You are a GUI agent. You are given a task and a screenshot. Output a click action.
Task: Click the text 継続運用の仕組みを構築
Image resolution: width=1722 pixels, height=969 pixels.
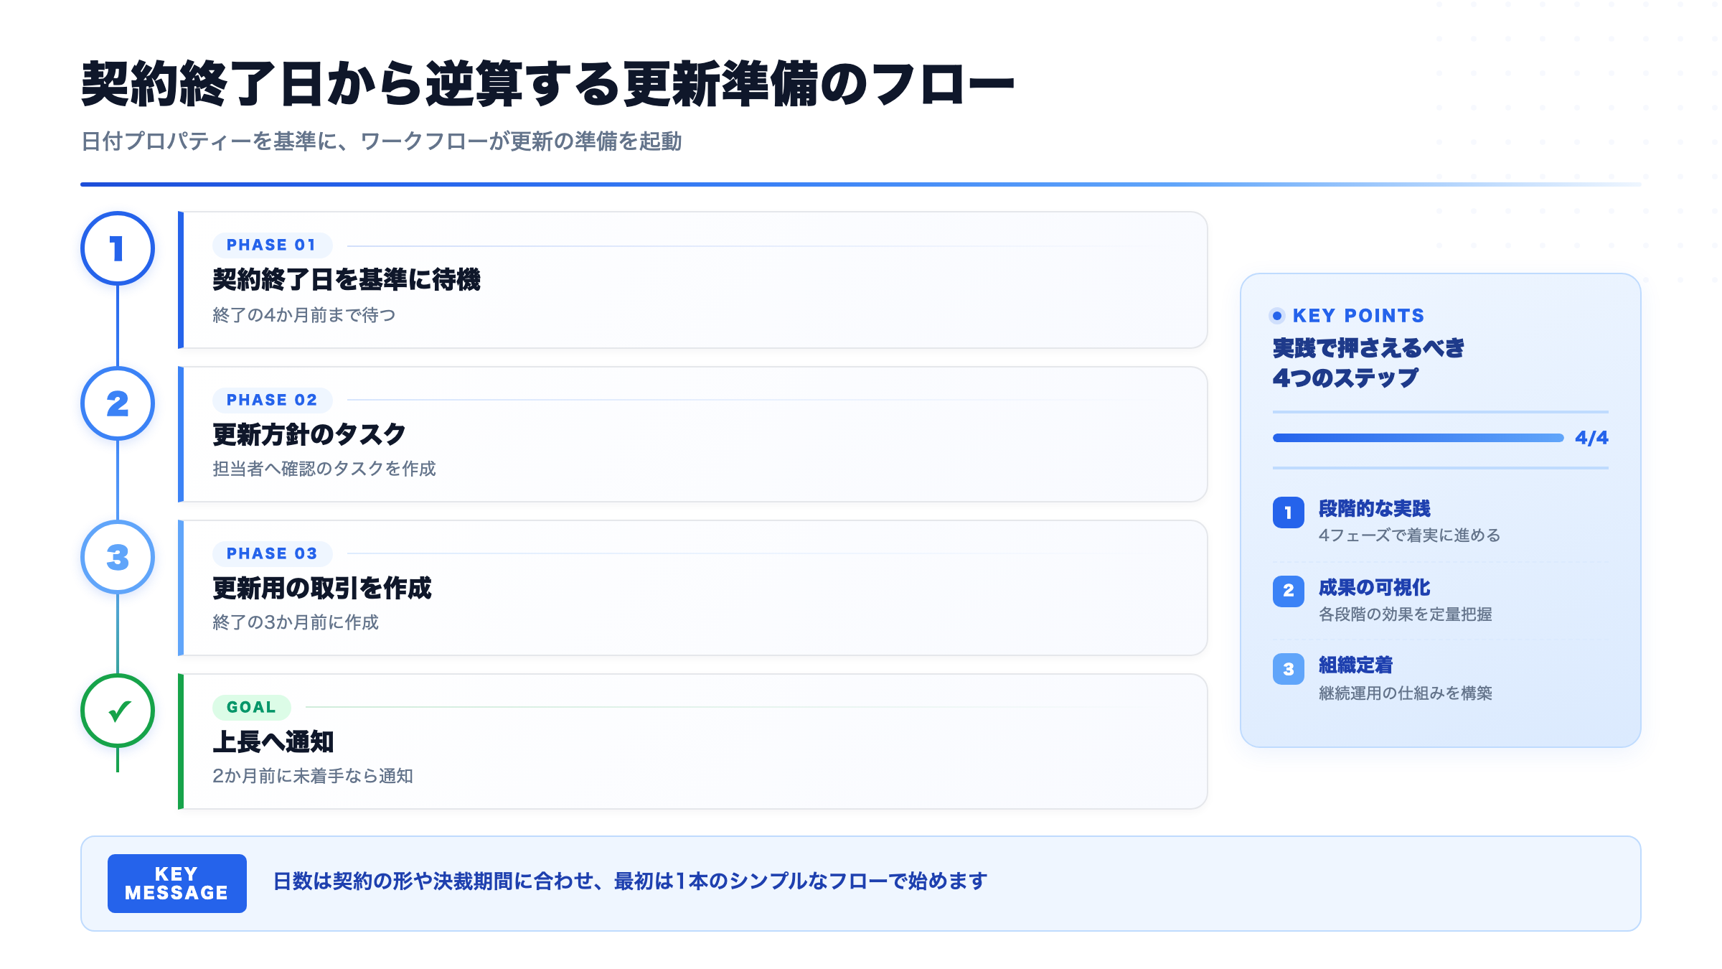click(x=1406, y=693)
